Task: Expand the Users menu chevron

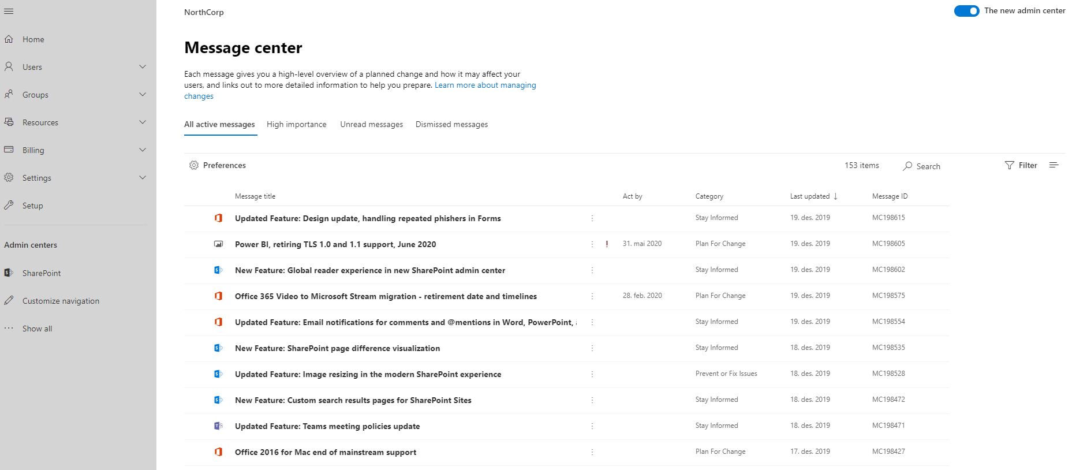Action: tap(143, 67)
